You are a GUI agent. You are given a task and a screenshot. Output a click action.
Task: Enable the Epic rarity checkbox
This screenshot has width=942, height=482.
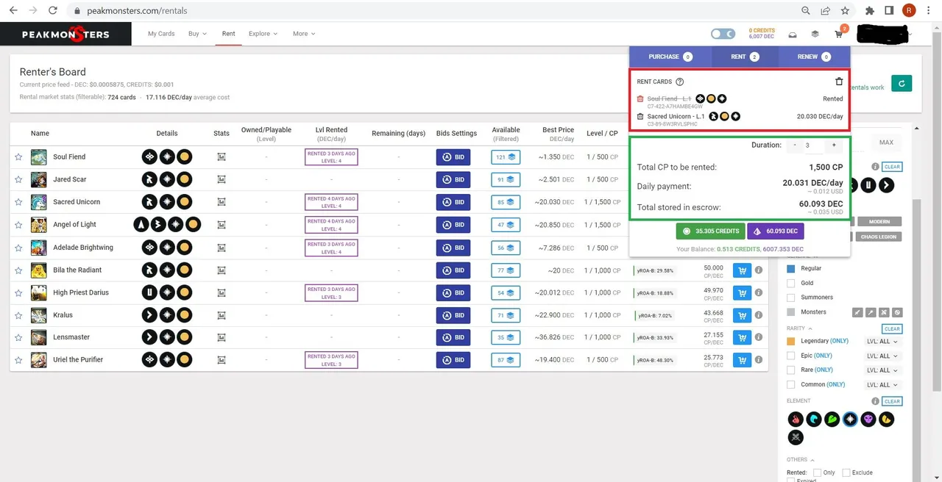coord(791,356)
